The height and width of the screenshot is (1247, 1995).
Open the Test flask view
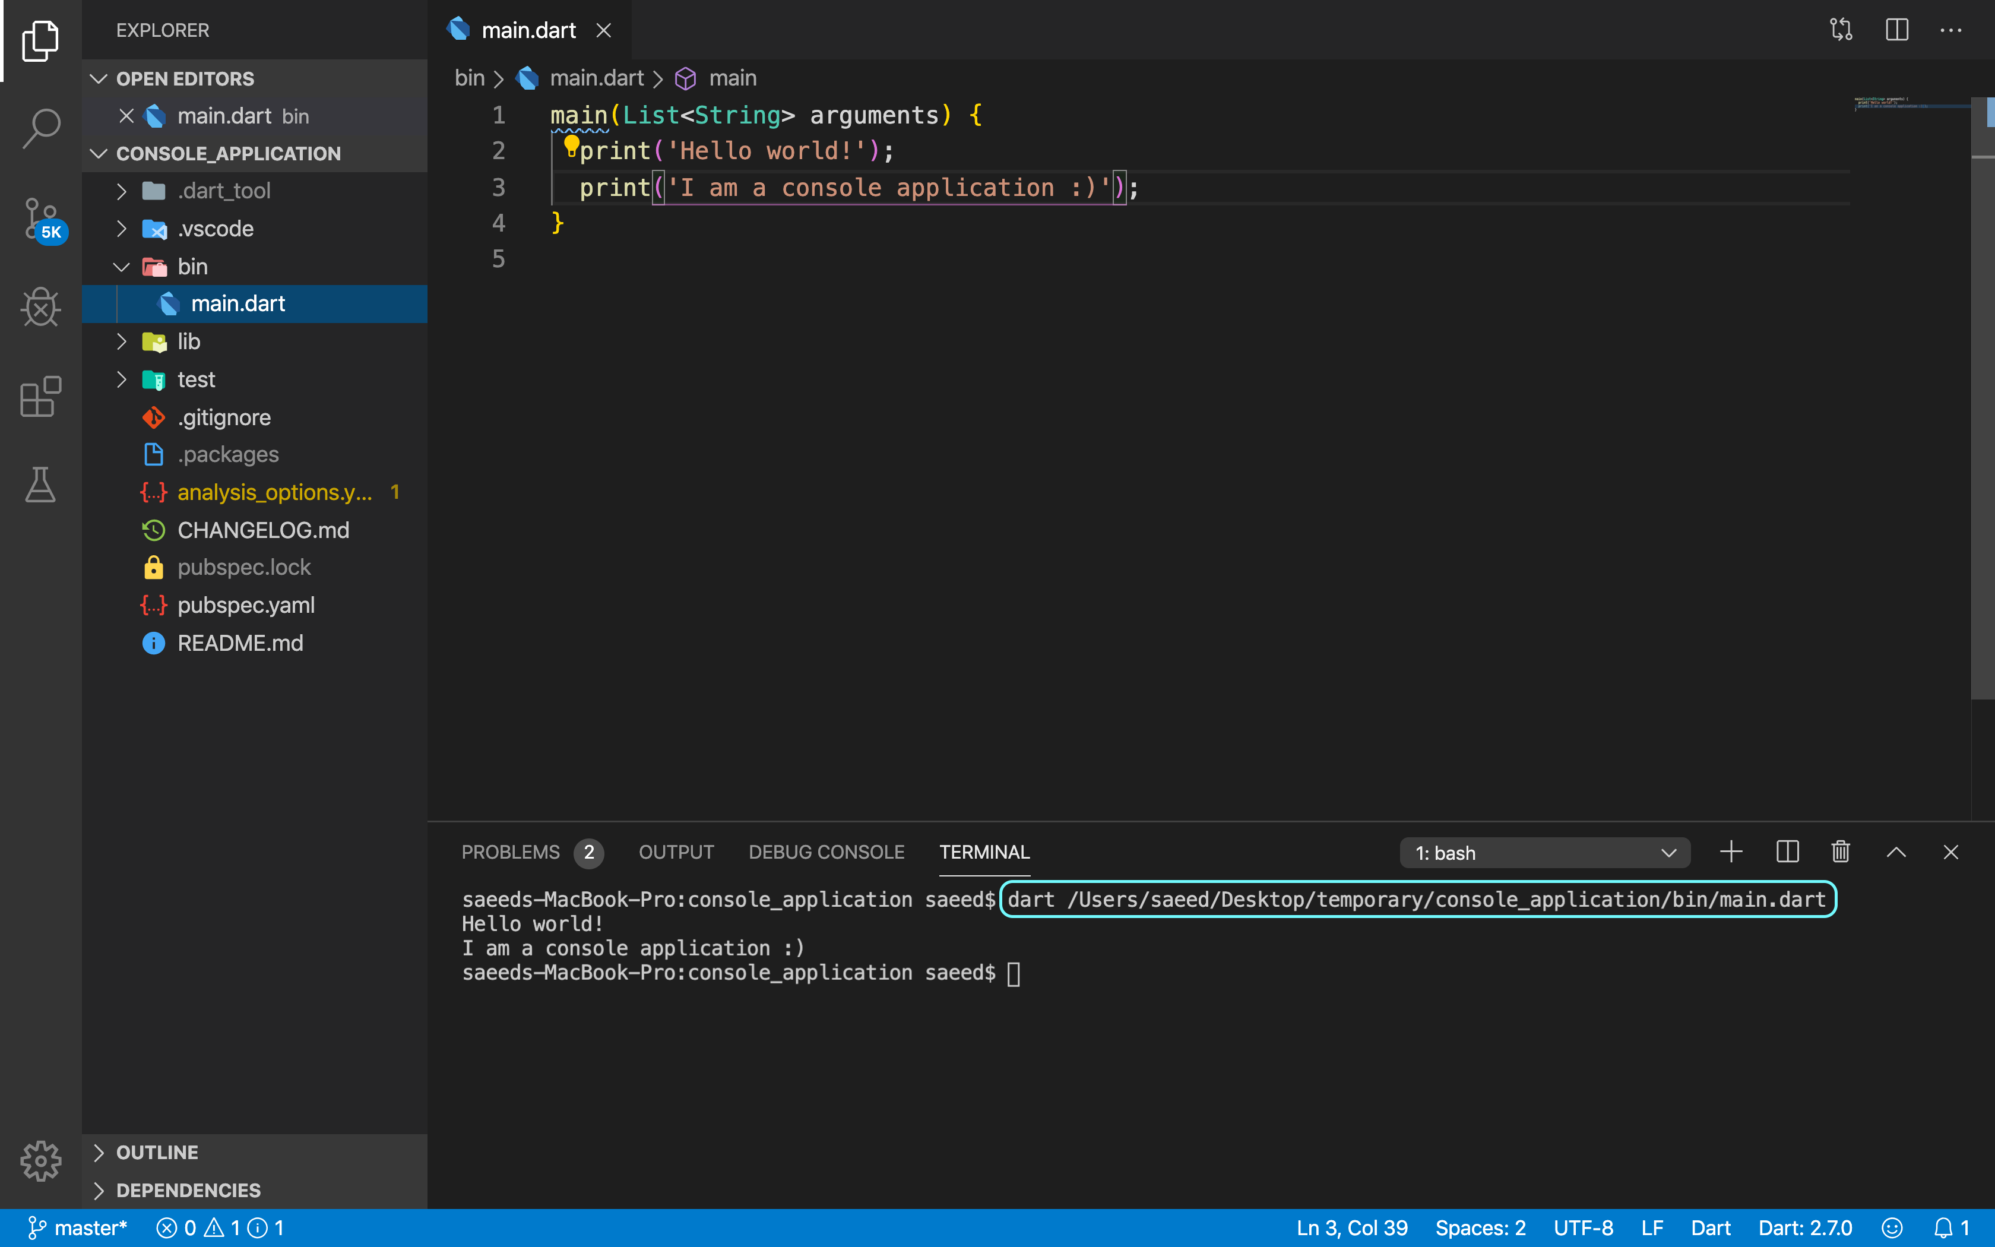[40, 485]
